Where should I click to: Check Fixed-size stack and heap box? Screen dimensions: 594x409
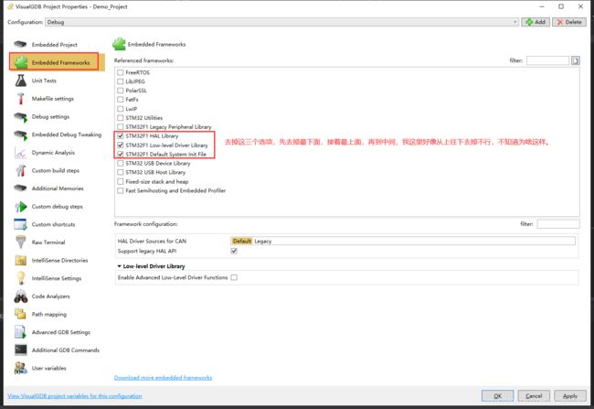[x=121, y=181]
